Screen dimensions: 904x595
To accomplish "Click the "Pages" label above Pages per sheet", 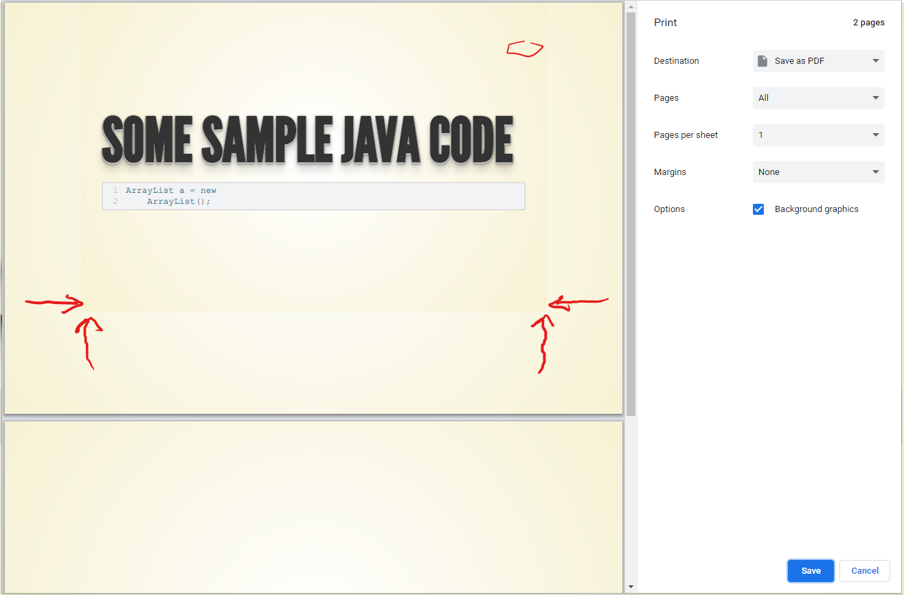I will point(666,98).
